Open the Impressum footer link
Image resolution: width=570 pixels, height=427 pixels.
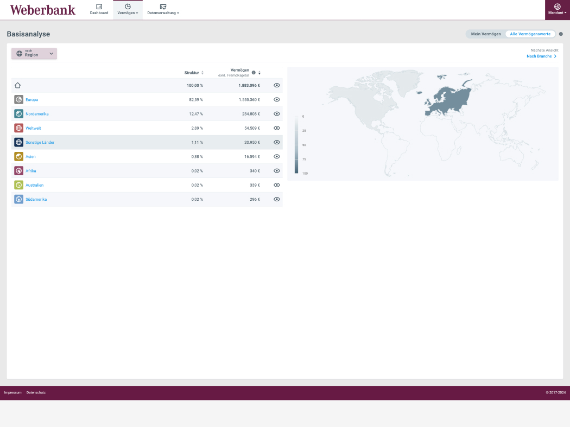[12, 392]
